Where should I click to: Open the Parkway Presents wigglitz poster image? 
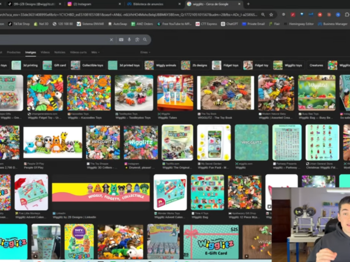(287, 143)
